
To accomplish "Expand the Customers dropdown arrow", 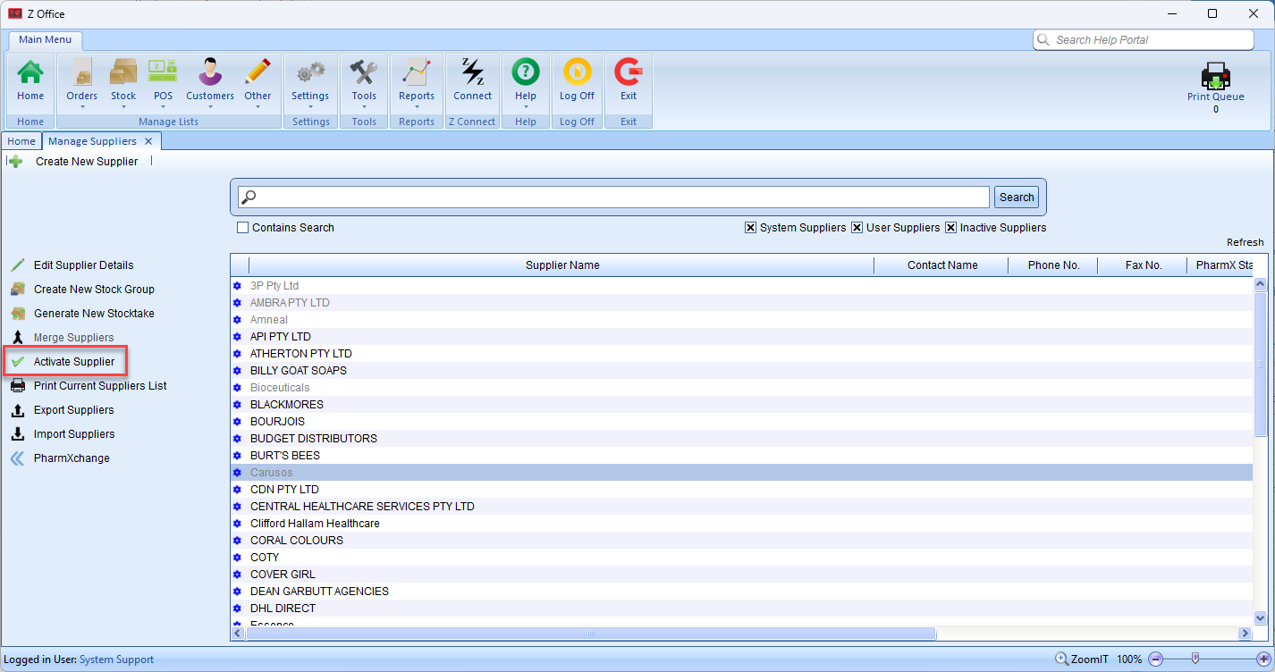I will 210,107.
